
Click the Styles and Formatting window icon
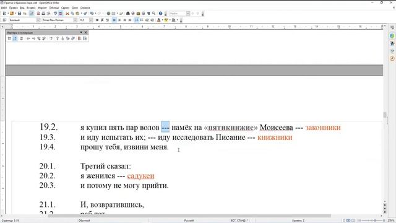[x=4, y=20]
